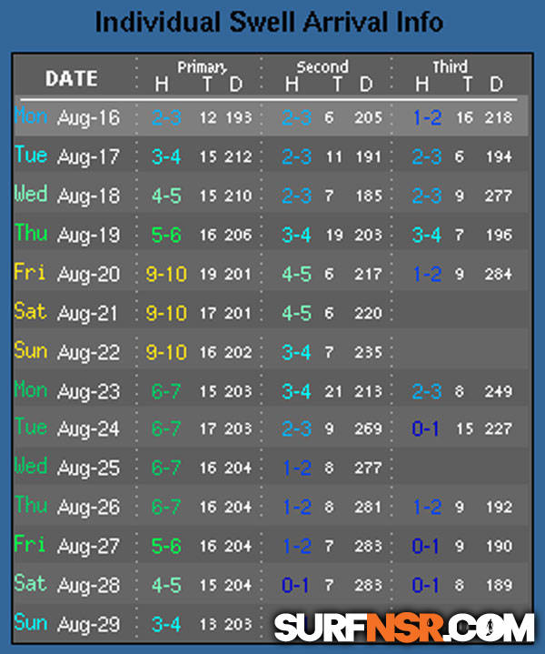Select the Tue Aug-24 date cell
This screenshot has width=545, height=654.
click(67, 428)
